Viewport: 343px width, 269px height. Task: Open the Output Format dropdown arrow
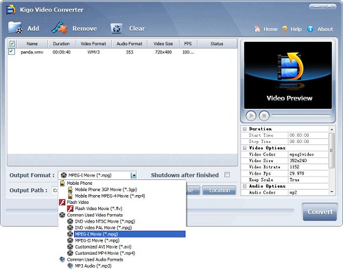[x=134, y=175]
